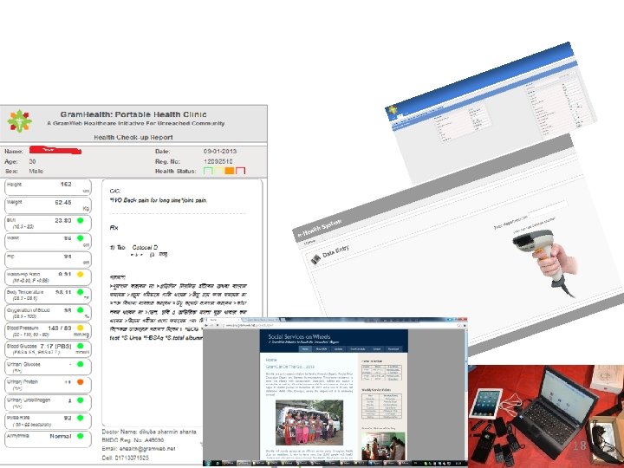Screen dimensions: 624x468
Task: Click the browser back arrow button
Action: click(x=206, y=326)
